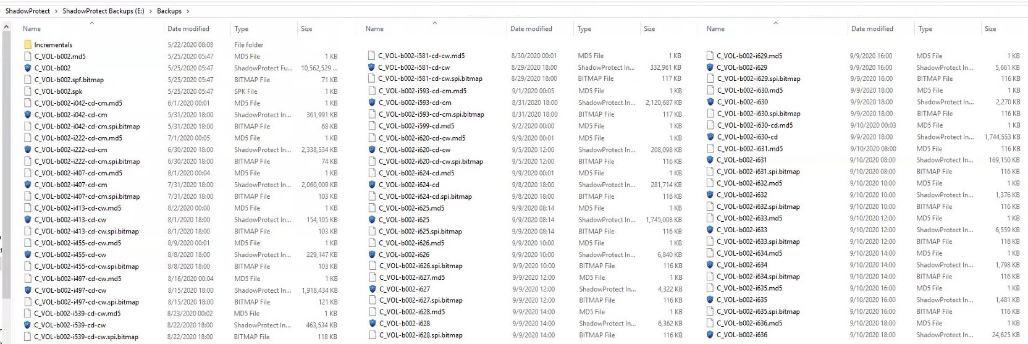Screen dimensions: 1028x344
Task: Select file C_VOL-b002-i497-cd-cw.spi.bitmap
Action: click(x=86, y=301)
